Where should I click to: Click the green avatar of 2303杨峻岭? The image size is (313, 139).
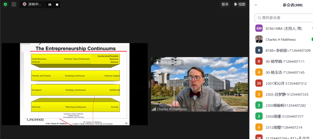[259, 105]
